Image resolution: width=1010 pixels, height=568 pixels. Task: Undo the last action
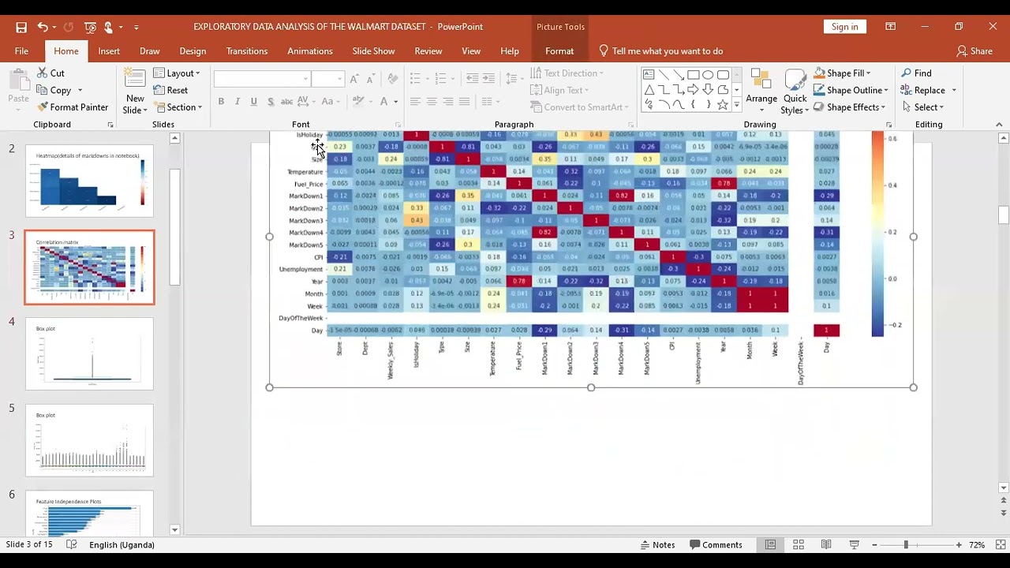tap(43, 27)
